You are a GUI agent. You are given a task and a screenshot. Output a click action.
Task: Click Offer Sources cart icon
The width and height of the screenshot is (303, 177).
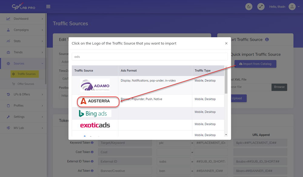point(14,84)
